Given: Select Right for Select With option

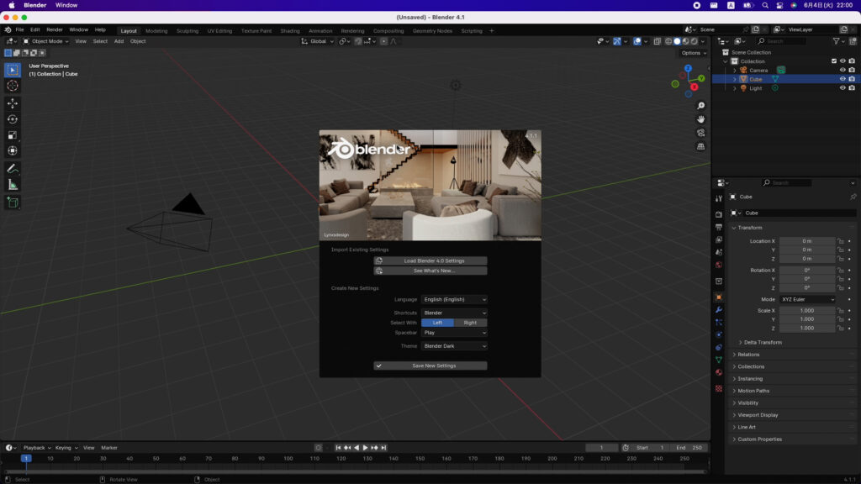Looking at the screenshot, I should pyautogui.click(x=470, y=323).
